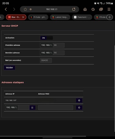Open the browser hamburger menu
115x139 pixels.
pyautogui.click(x=109, y=9)
